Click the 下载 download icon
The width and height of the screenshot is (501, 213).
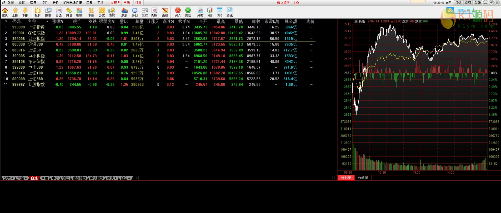coord(91,12)
